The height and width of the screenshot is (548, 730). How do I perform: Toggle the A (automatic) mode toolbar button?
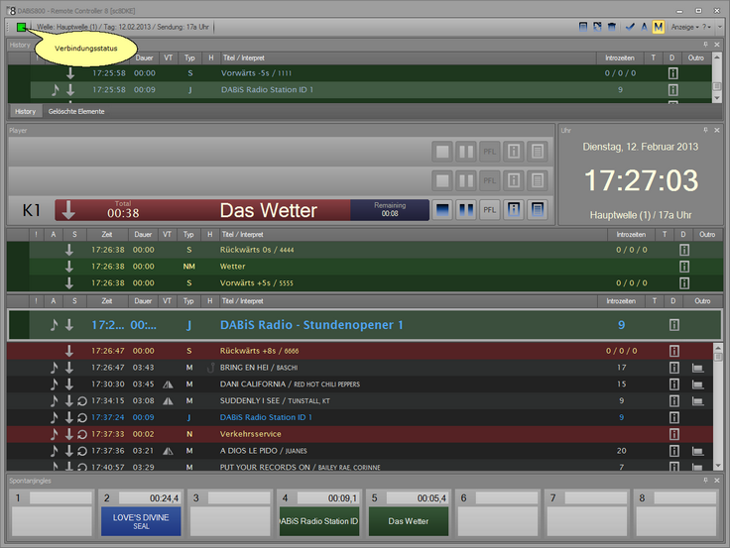[x=645, y=27]
